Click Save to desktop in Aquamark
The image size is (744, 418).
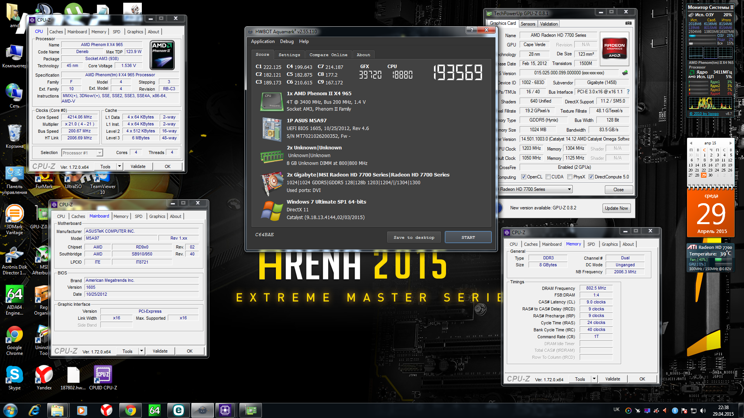click(414, 237)
